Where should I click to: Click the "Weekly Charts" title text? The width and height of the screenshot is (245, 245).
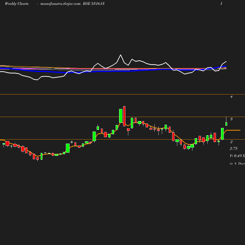tap(17, 3)
